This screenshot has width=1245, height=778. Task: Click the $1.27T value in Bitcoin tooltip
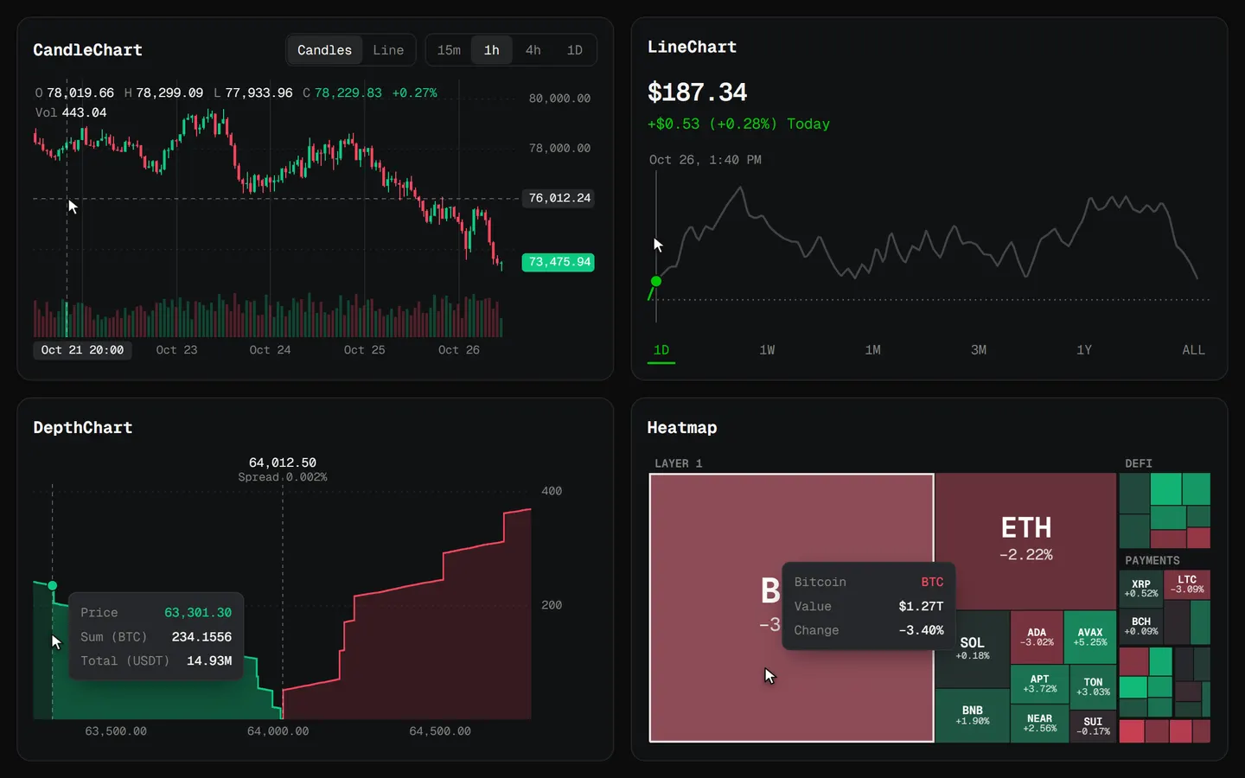921,607
